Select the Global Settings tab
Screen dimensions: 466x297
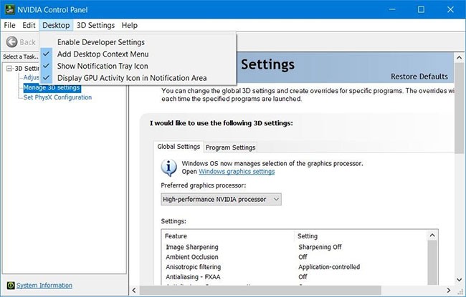tap(179, 147)
